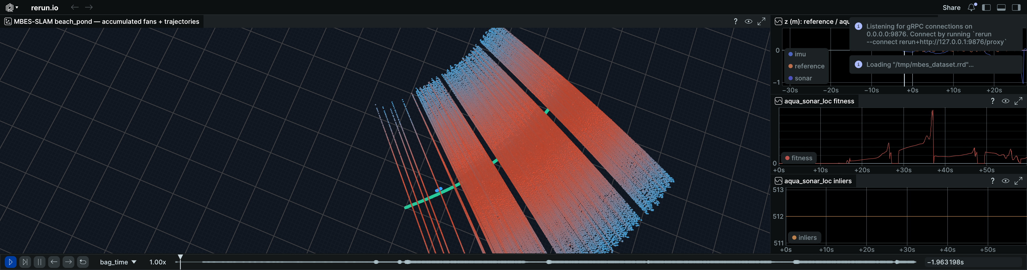This screenshot has height=270, width=1027.
Task: Click the Listening for gRPC connections notification
Action: point(936,34)
